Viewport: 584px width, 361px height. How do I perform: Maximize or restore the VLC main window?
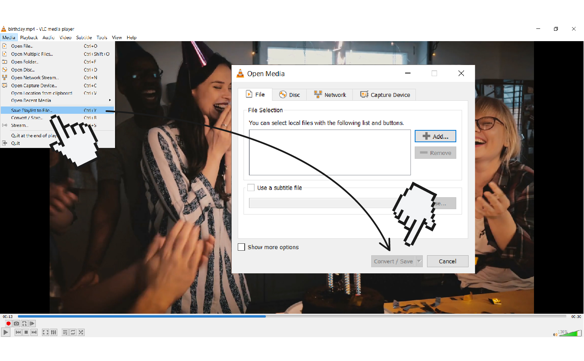pyautogui.click(x=556, y=29)
